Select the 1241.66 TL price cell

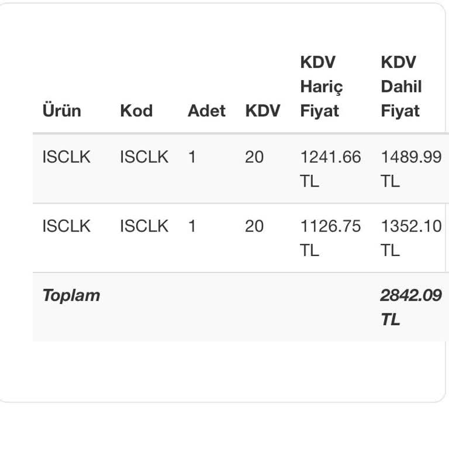click(x=330, y=168)
